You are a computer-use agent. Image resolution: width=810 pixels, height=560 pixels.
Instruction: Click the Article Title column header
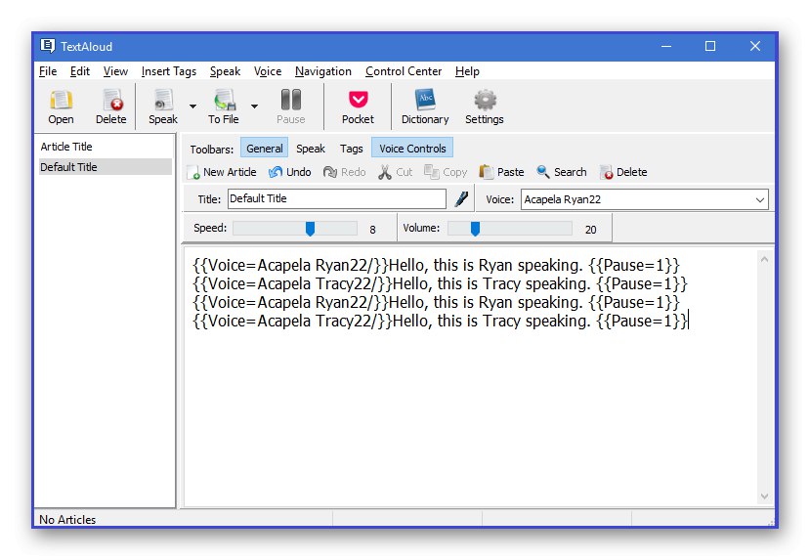(66, 147)
